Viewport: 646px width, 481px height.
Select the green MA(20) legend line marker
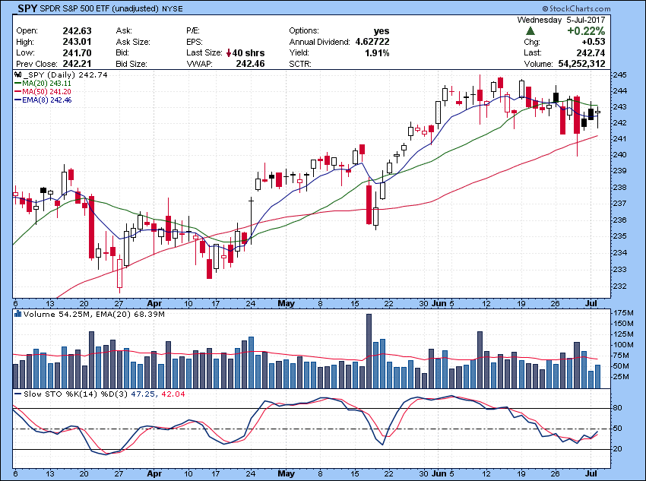click(x=18, y=83)
